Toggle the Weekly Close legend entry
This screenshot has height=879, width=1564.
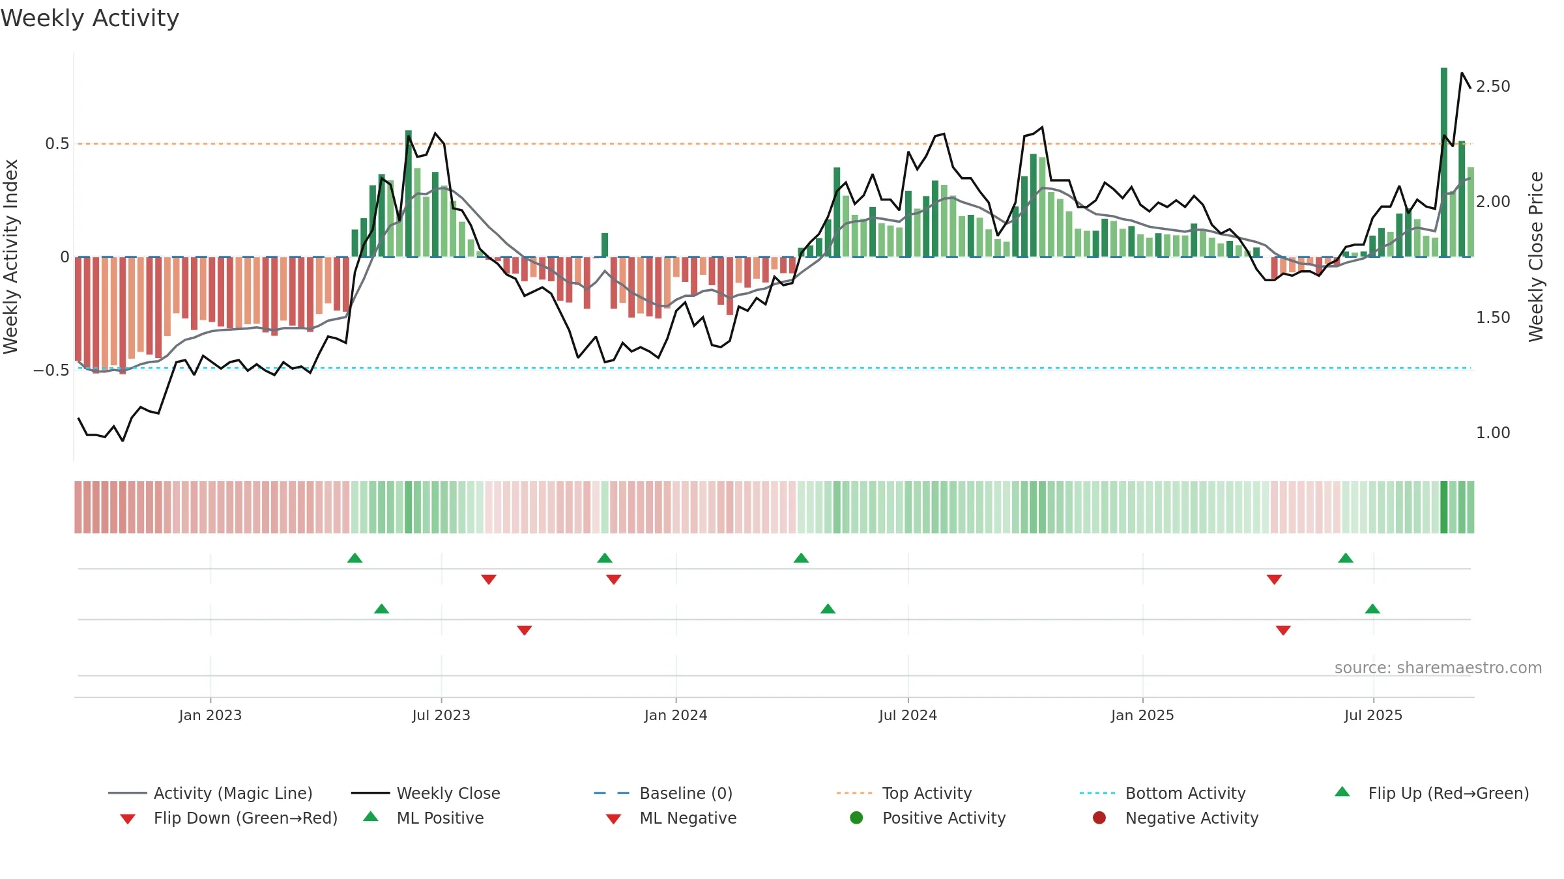(426, 793)
